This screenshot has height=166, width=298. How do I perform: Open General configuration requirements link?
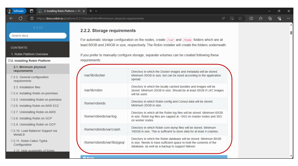pyautogui.click(x=31, y=79)
